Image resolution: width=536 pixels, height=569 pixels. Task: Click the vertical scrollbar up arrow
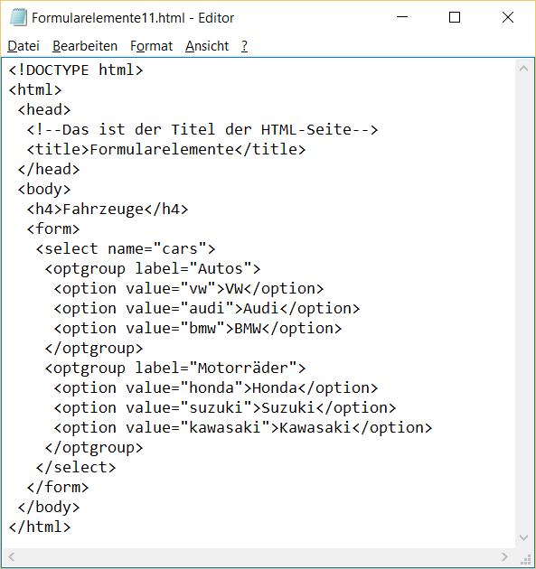523,69
